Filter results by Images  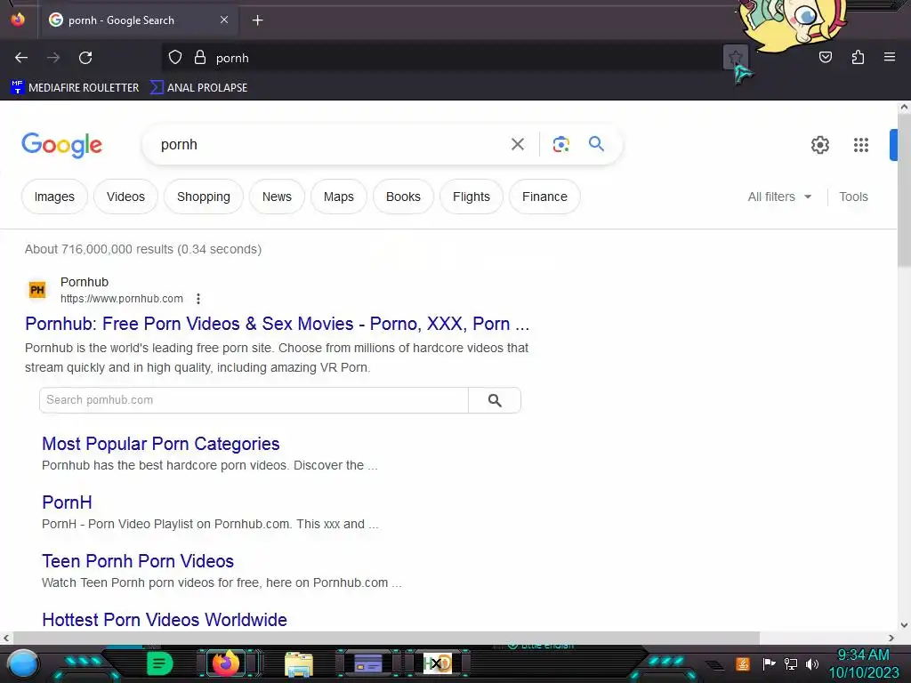click(x=54, y=197)
